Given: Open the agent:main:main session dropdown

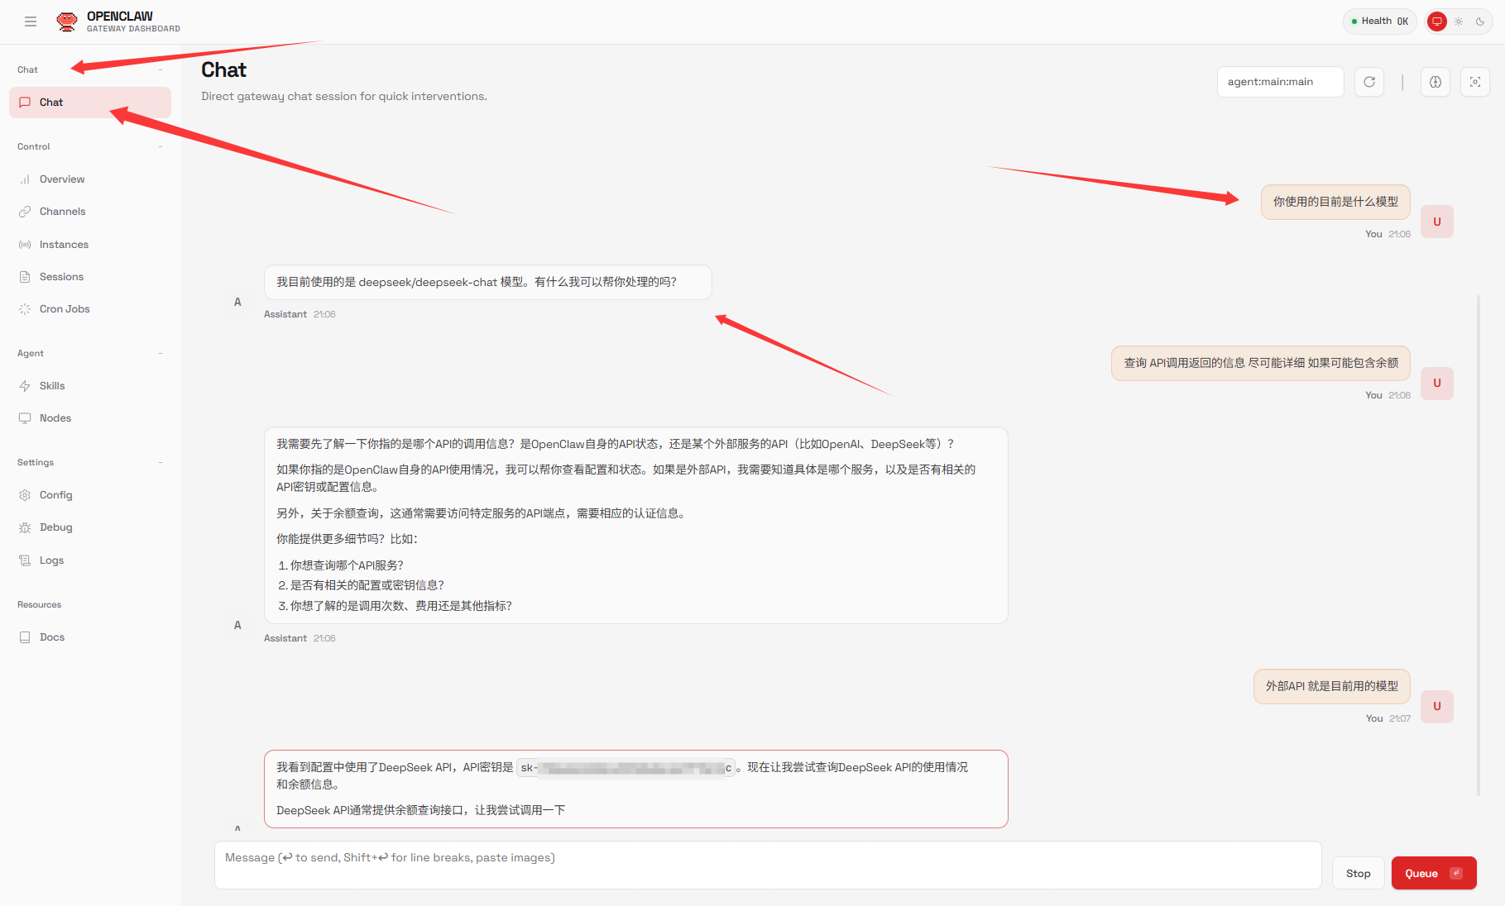Looking at the screenshot, I should (x=1280, y=82).
